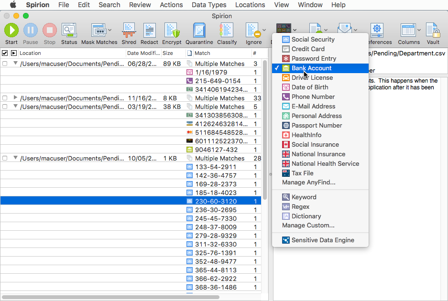Image resolution: width=448 pixels, height=301 pixels.
Task: Choose E-Mail Address in the menu
Action: tap(320, 106)
